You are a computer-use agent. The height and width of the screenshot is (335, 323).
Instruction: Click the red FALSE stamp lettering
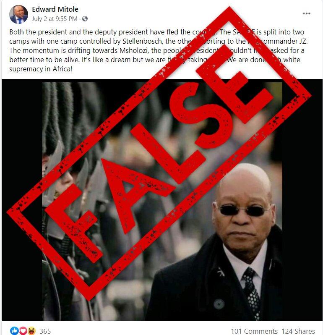click(x=159, y=153)
